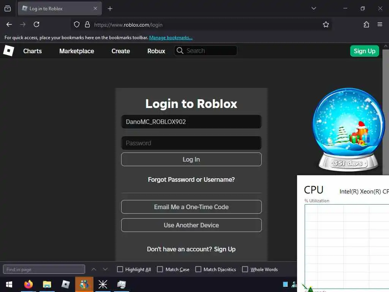The height and width of the screenshot is (292, 389).
Task: Click the Log In button
Action: [x=191, y=159]
